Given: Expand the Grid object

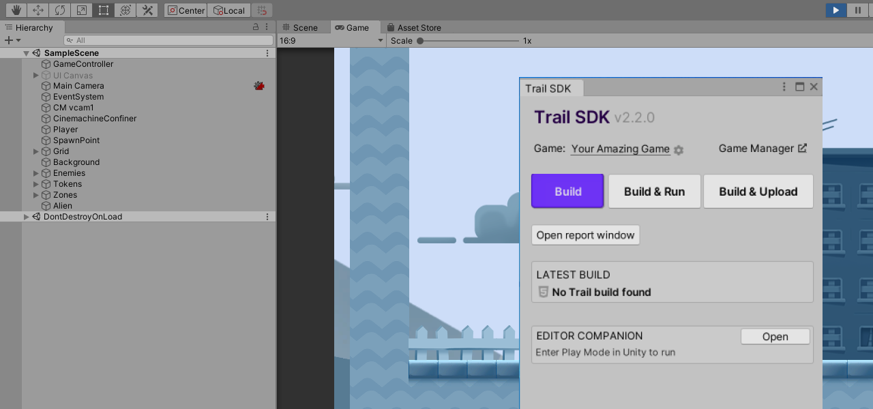Looking at the screenshot, I should point(36,151).
